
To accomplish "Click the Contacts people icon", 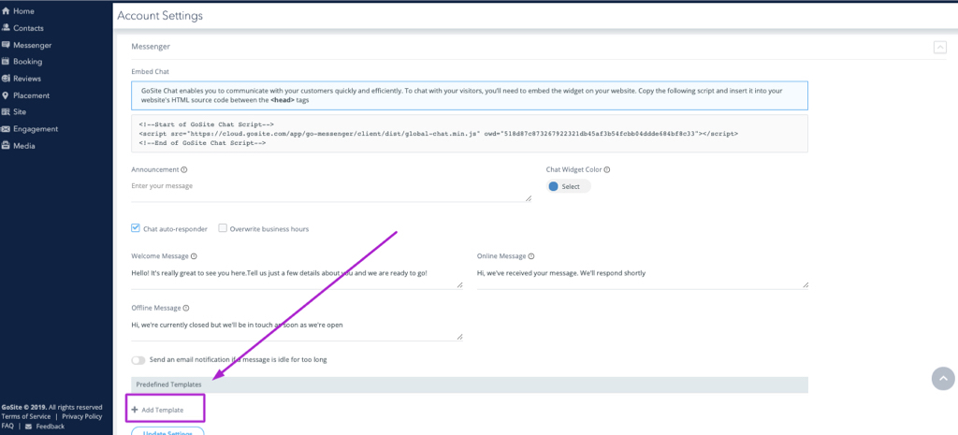I will click(x=7, y=27).
